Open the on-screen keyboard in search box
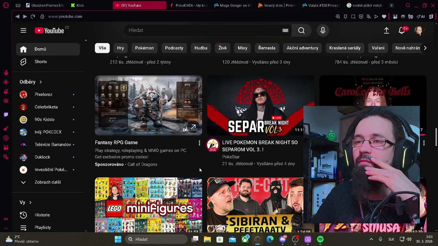438x246 pixels. [x=285, y=30]
